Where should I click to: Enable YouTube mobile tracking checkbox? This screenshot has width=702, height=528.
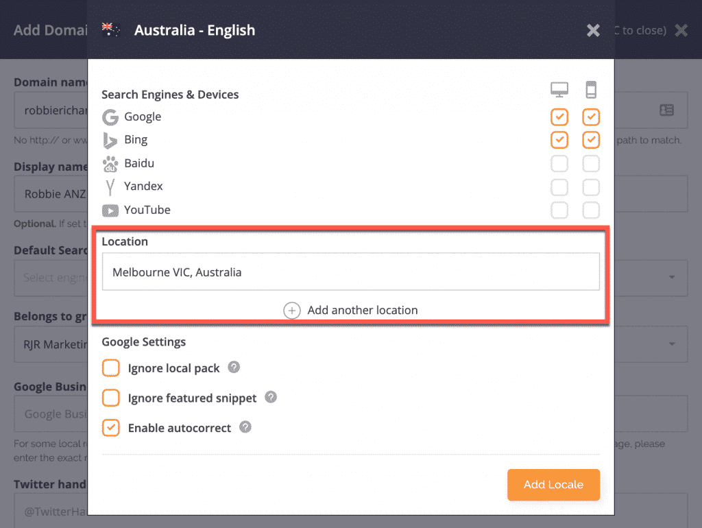(591, 210)
